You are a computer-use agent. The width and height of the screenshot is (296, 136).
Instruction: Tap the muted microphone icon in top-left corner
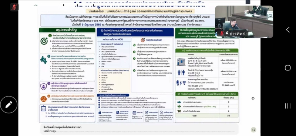[x=14, y=7]
